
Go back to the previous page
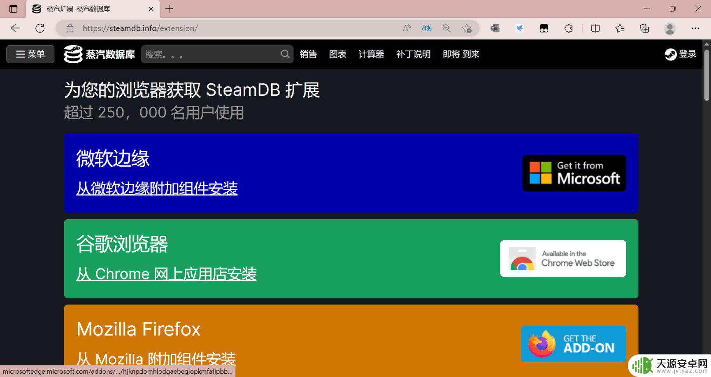coord(16,28)
